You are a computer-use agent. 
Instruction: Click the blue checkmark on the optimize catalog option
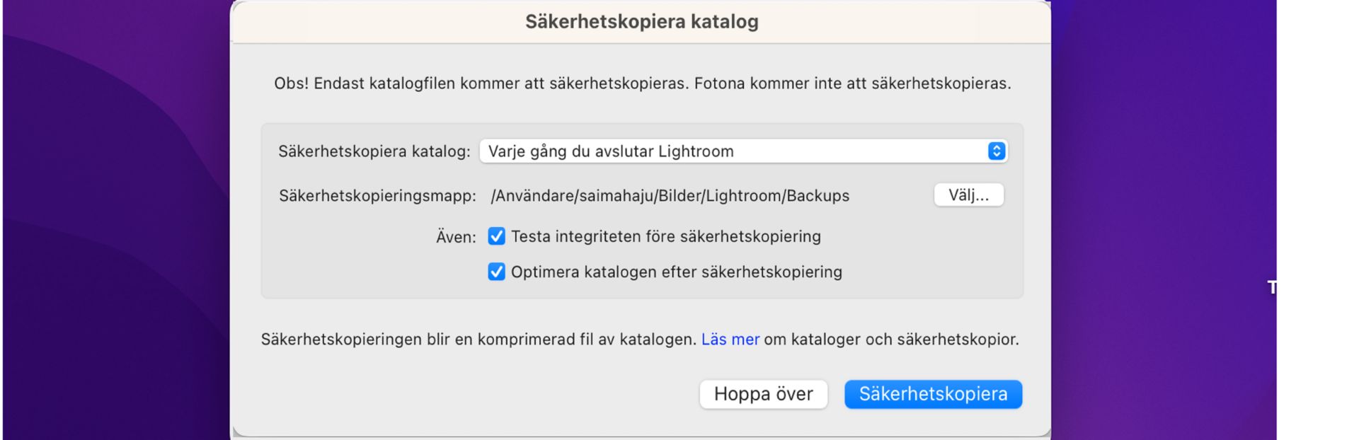pos(495,272)
